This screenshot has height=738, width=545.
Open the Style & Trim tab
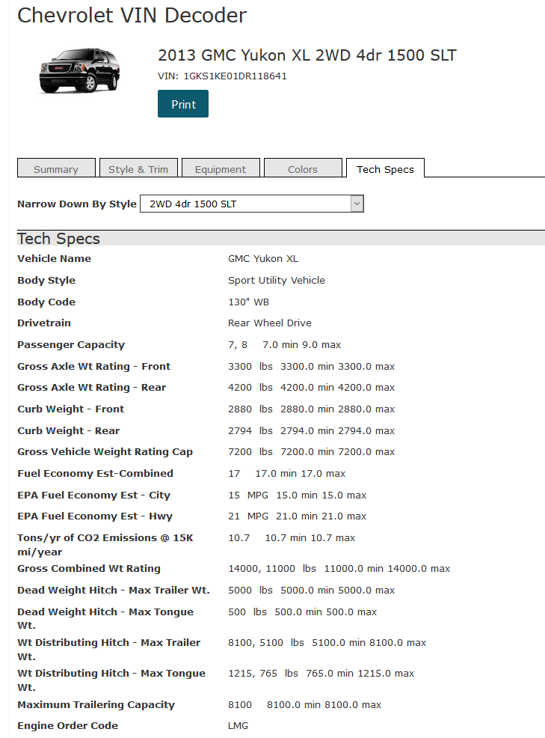[138, 168]
